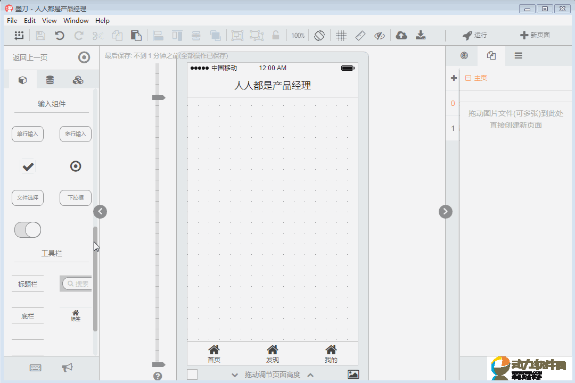Open the apps grid menu icon
575x383 pixels.
pyautogui.click(x=19, y=35)
